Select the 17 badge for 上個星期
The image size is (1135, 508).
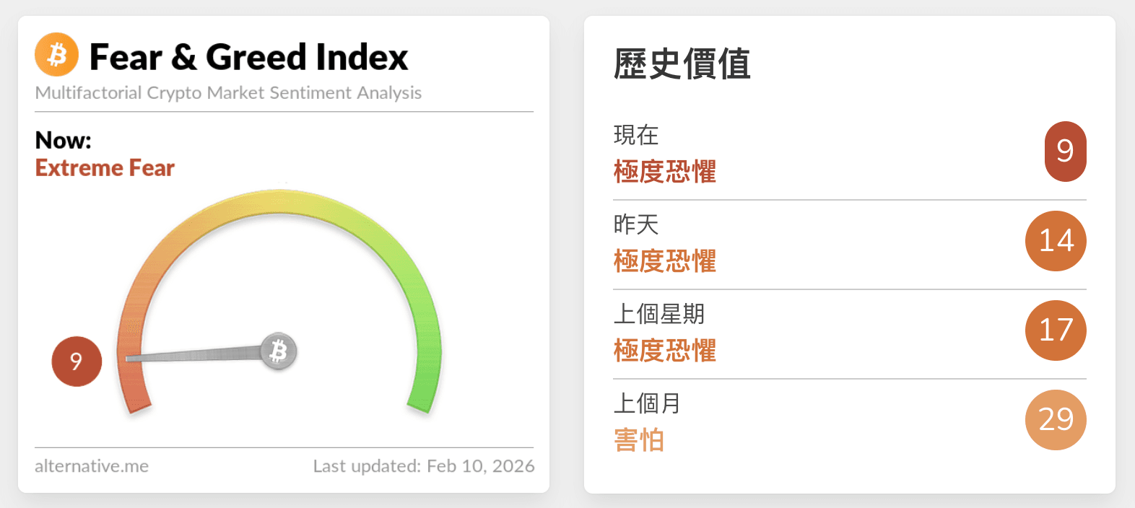1056,330
